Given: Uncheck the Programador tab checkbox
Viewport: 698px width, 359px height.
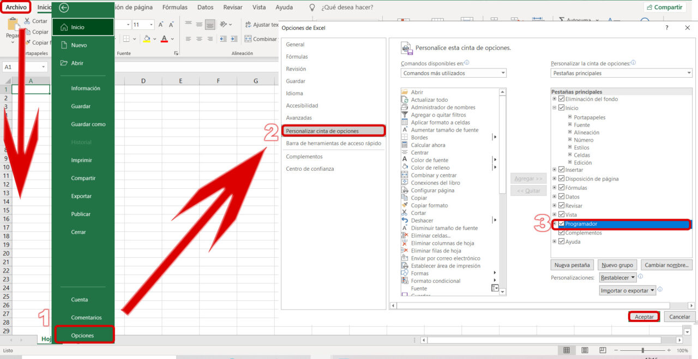Looking at the screenshot, I should tap(561, 224).
